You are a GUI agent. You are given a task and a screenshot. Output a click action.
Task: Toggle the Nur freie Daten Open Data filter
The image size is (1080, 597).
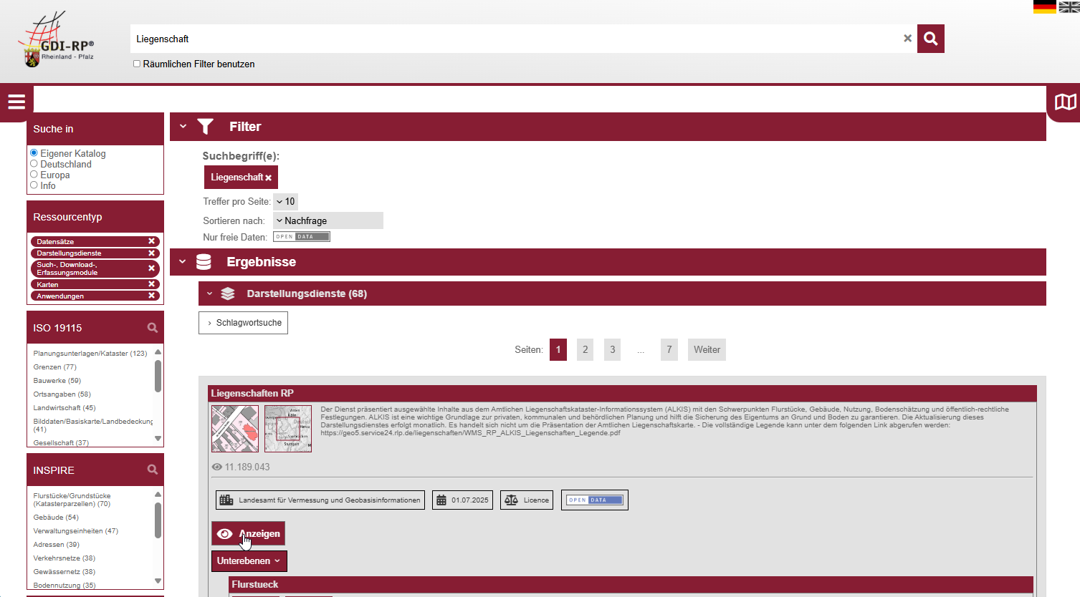[302, 237]
